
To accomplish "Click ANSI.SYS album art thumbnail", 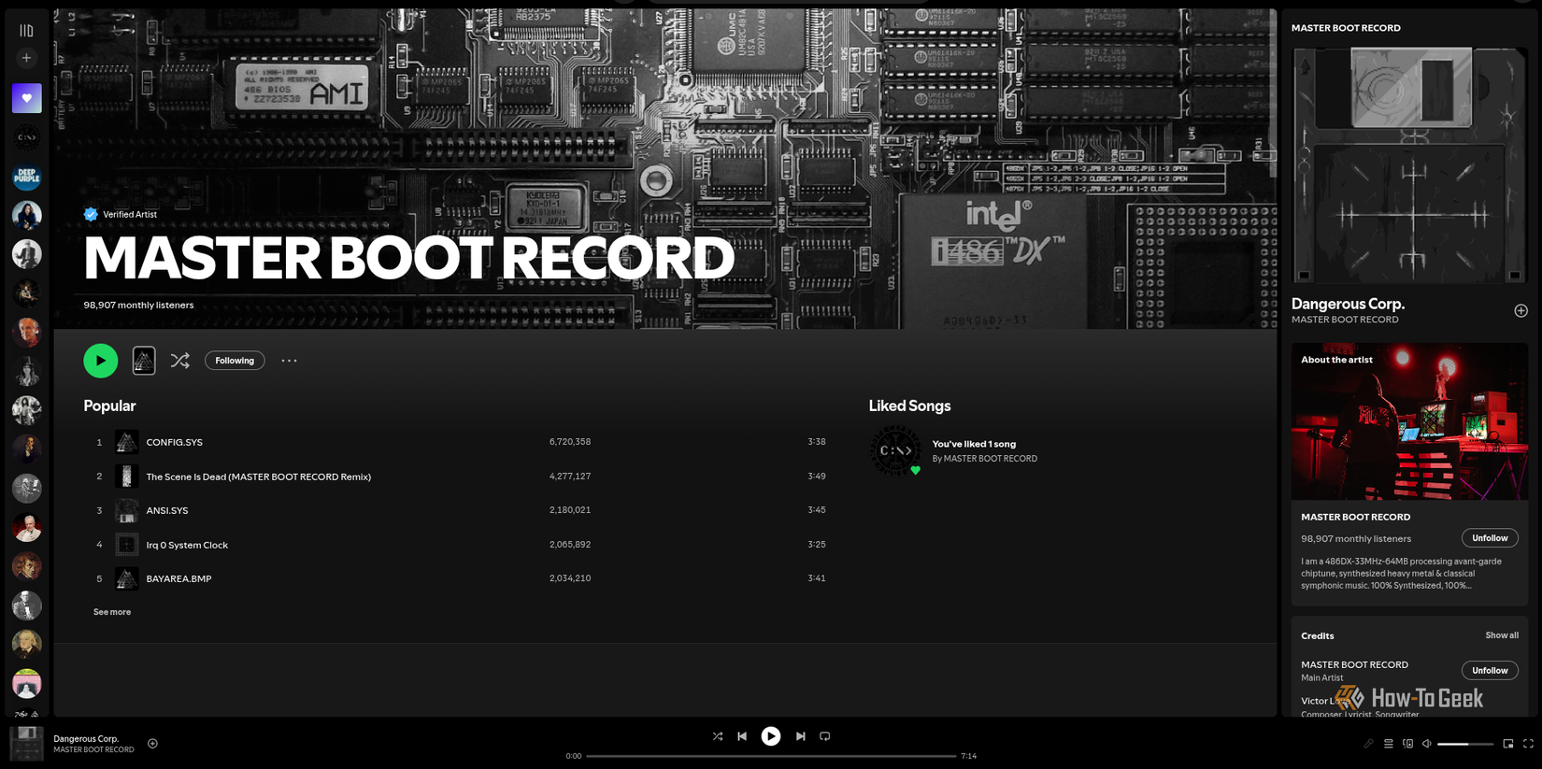I will [126, 510].
